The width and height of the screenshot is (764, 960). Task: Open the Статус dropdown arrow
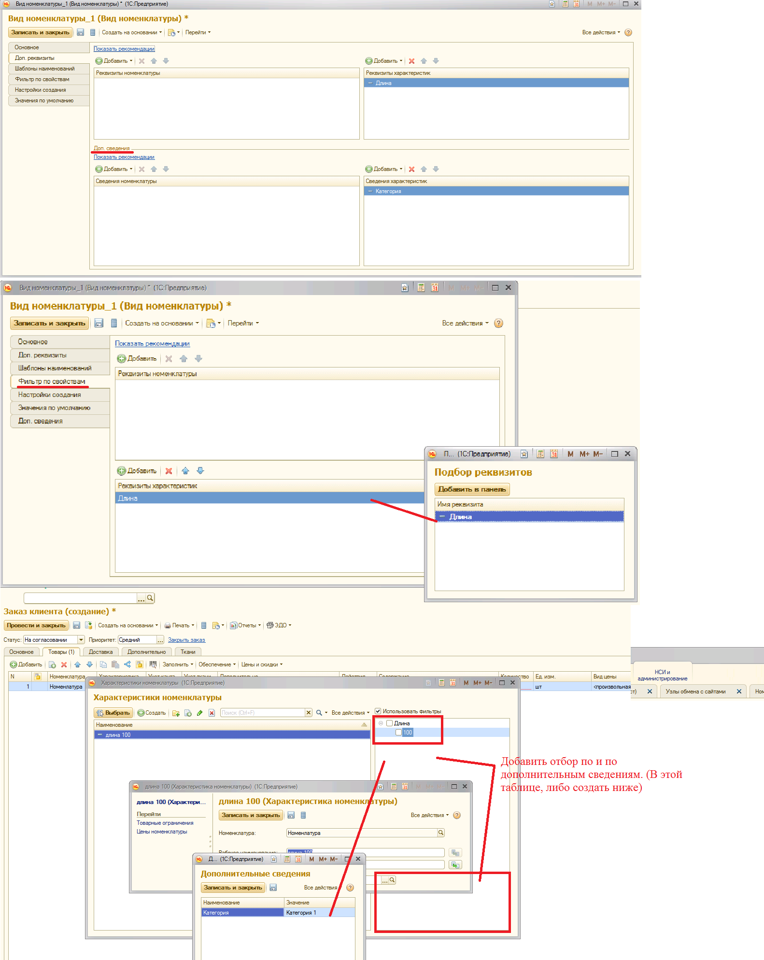tap(81, 640)
